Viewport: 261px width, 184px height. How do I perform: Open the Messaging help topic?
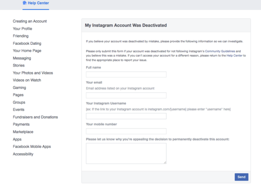click(22, 58)
